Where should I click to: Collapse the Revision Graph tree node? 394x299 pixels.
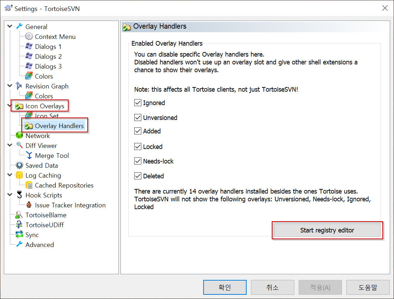10,86
